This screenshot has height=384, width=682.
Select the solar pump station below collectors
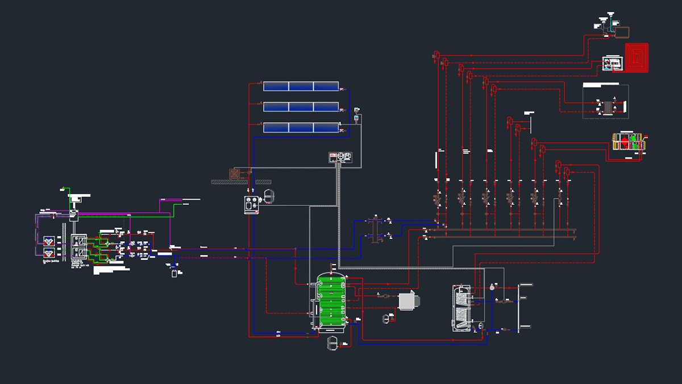pos(251,205)
